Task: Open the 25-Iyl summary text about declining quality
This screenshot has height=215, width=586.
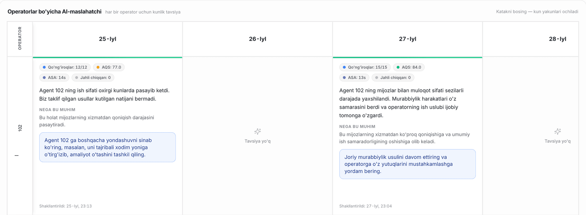Action: click(104, 94)
